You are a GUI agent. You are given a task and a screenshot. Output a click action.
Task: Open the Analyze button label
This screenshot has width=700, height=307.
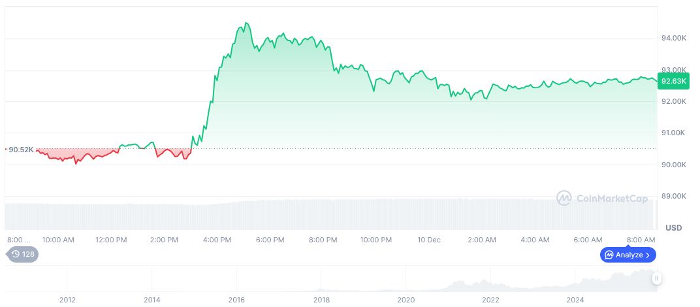click(629, 255)
